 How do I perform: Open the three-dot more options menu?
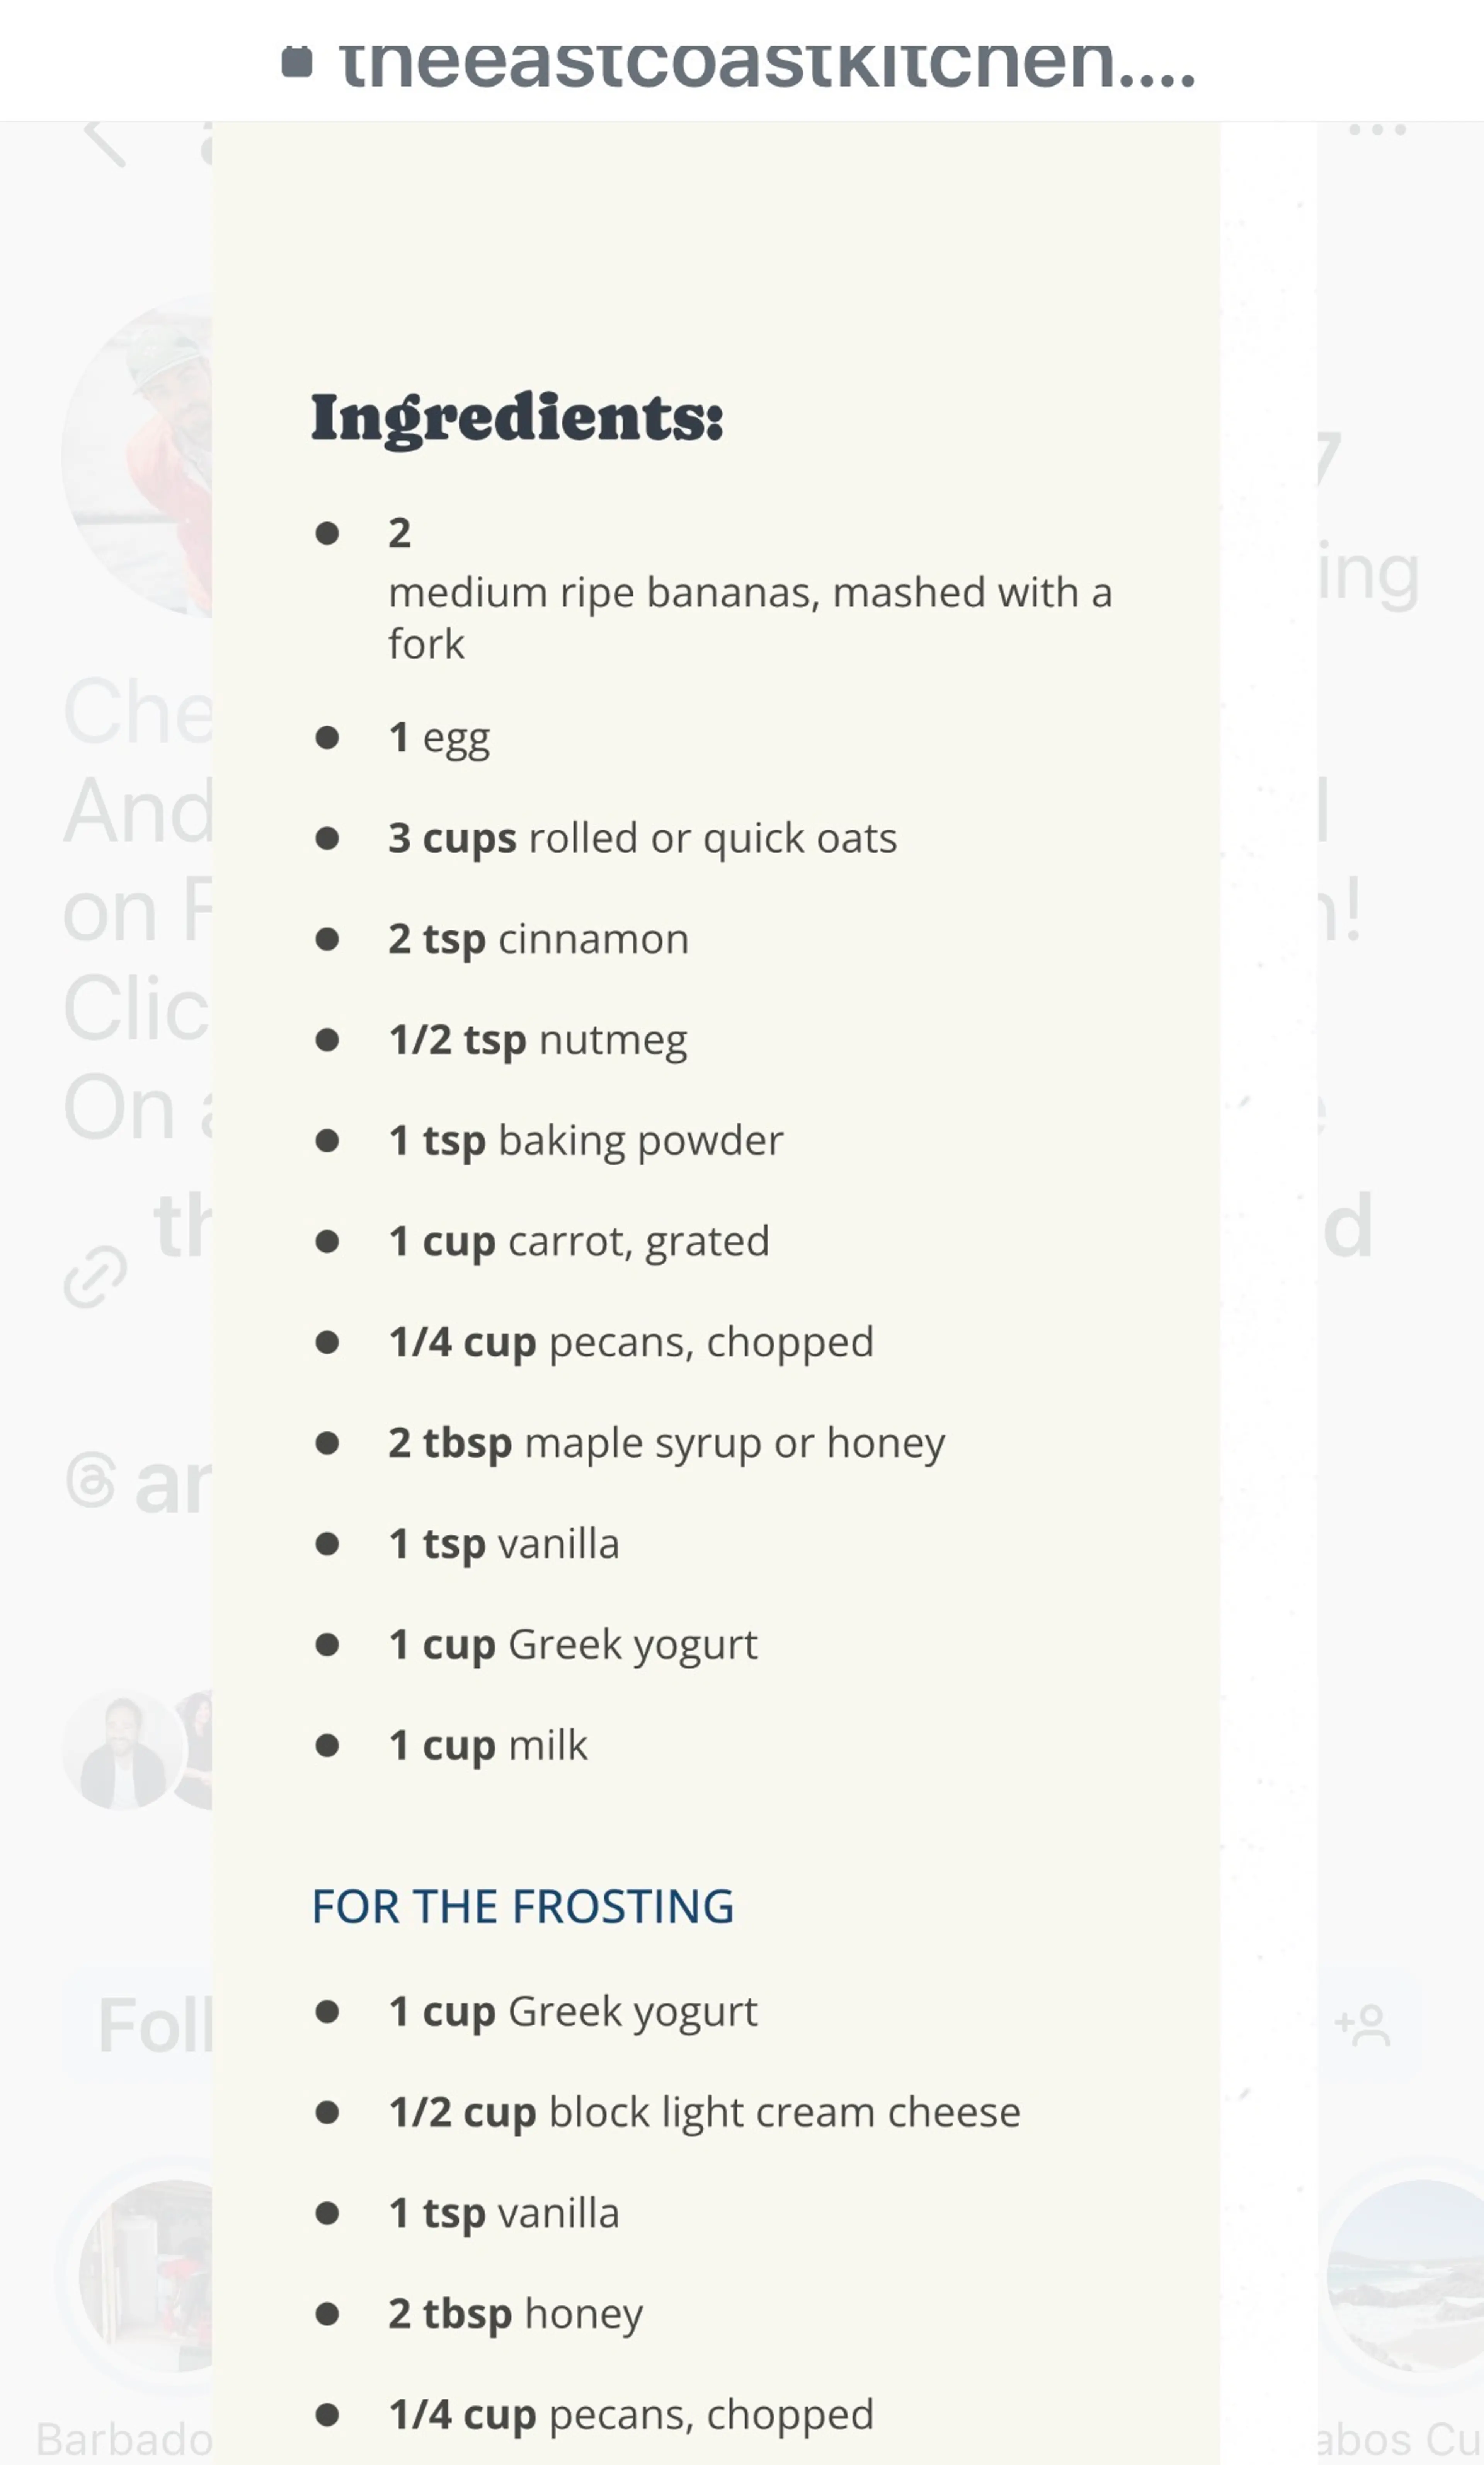click(x=1377, y=130)
